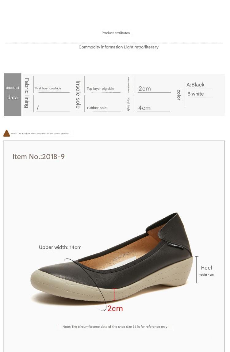Click the 2cm waterproof platform value
The width and height of the screenshot is (230, 352).
tap(145, 89)
